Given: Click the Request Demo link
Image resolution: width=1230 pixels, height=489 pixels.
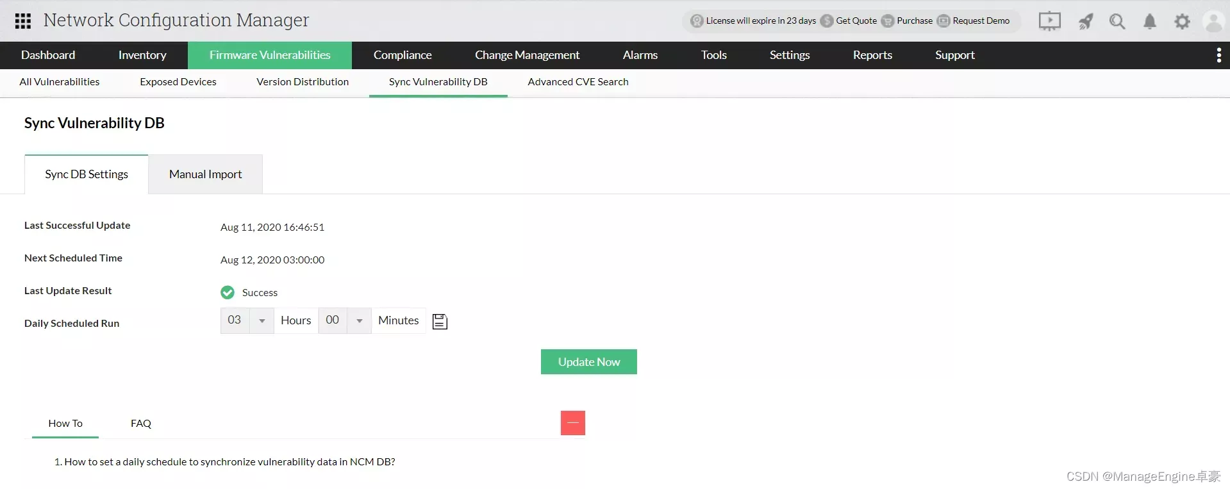Looking at the screenshot, I should [981, 21].
